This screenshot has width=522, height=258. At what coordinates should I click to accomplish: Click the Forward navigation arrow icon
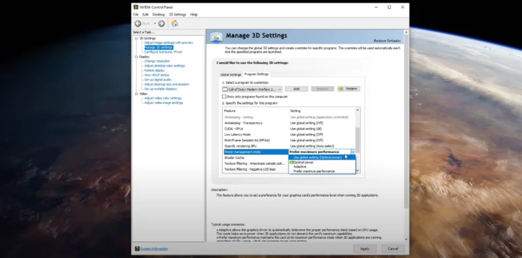(x=161, y=24)
